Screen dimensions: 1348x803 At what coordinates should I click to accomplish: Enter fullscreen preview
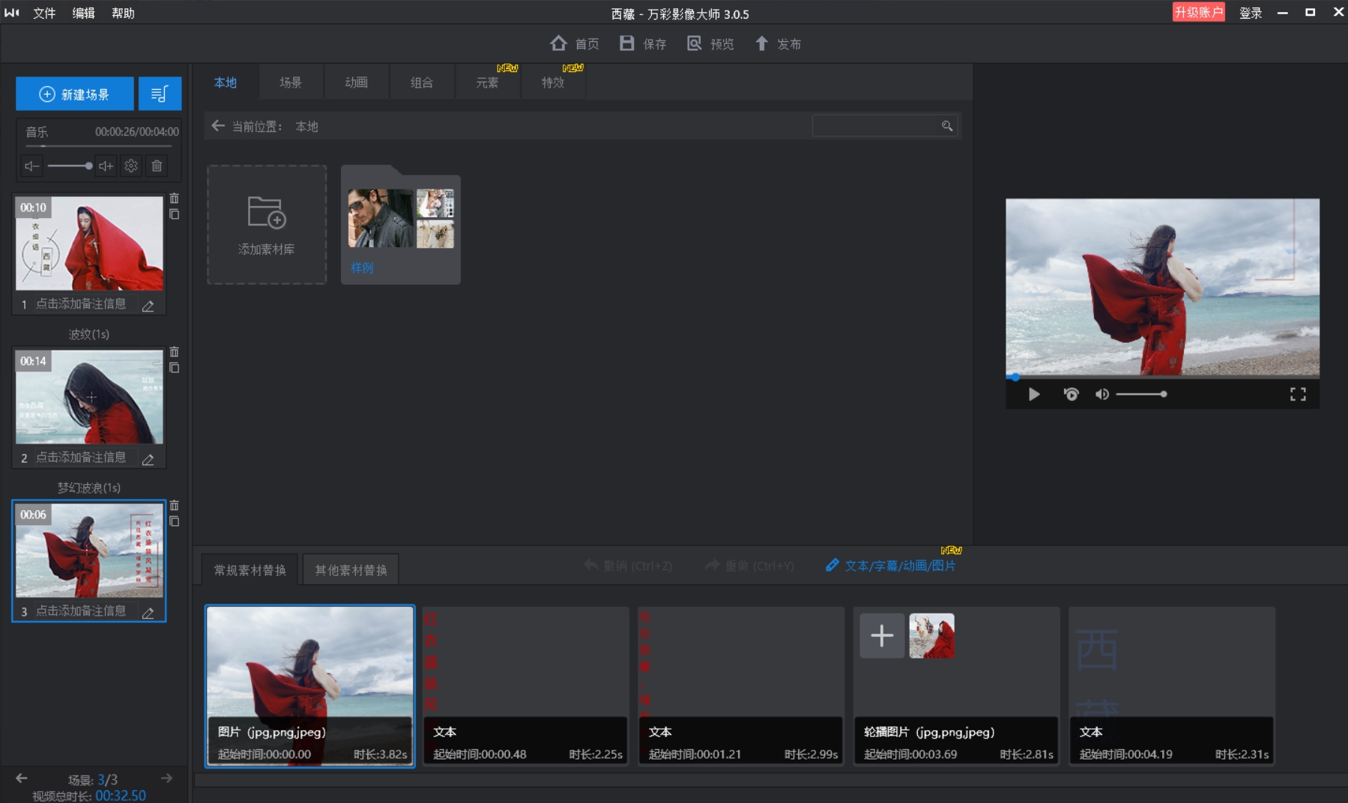click(1298, 394)
